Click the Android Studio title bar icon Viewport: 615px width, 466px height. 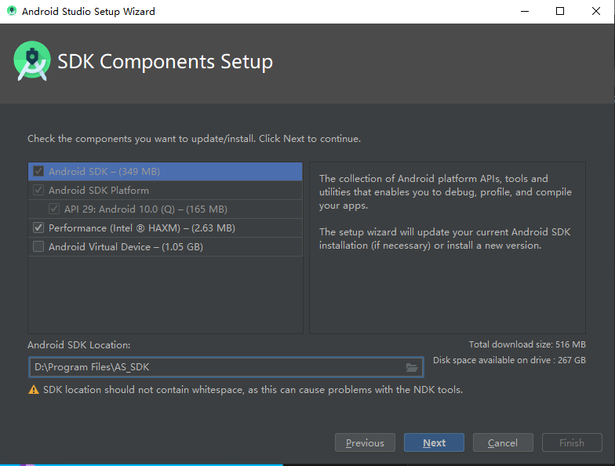tap(12, 11)
